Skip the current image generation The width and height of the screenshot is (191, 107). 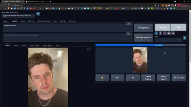pos(178,27)
